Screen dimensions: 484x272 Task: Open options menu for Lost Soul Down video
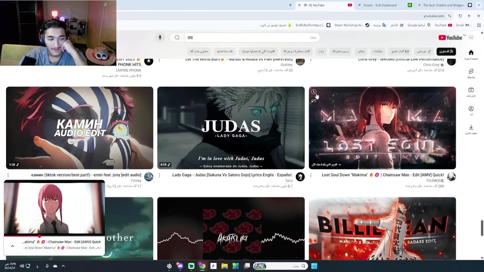point(310,175)
